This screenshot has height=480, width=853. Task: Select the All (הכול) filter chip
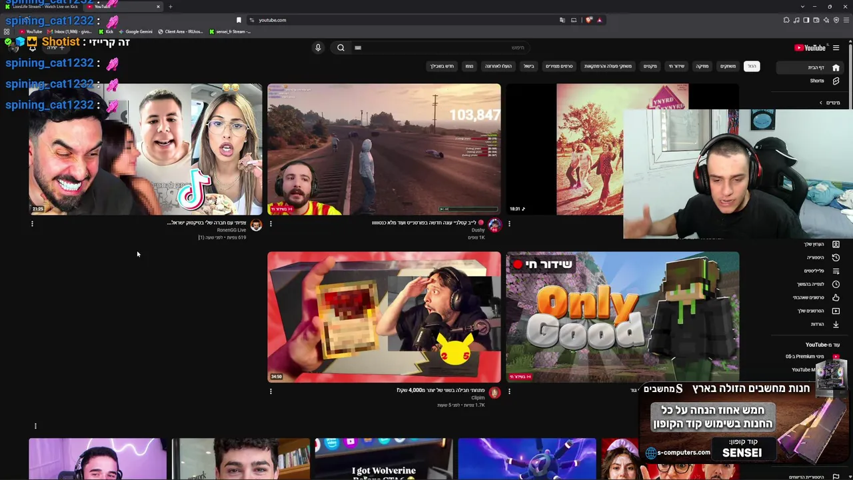click(752, 66)
